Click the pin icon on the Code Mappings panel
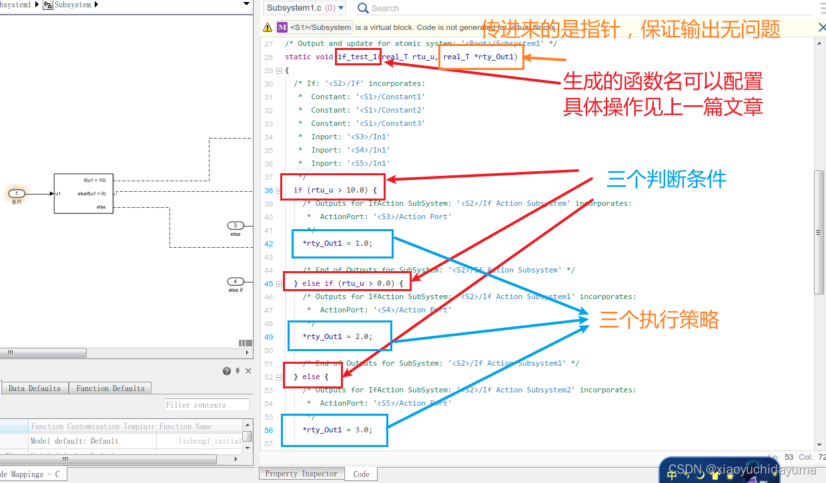 pyautogui.click(x=238, y=370)
